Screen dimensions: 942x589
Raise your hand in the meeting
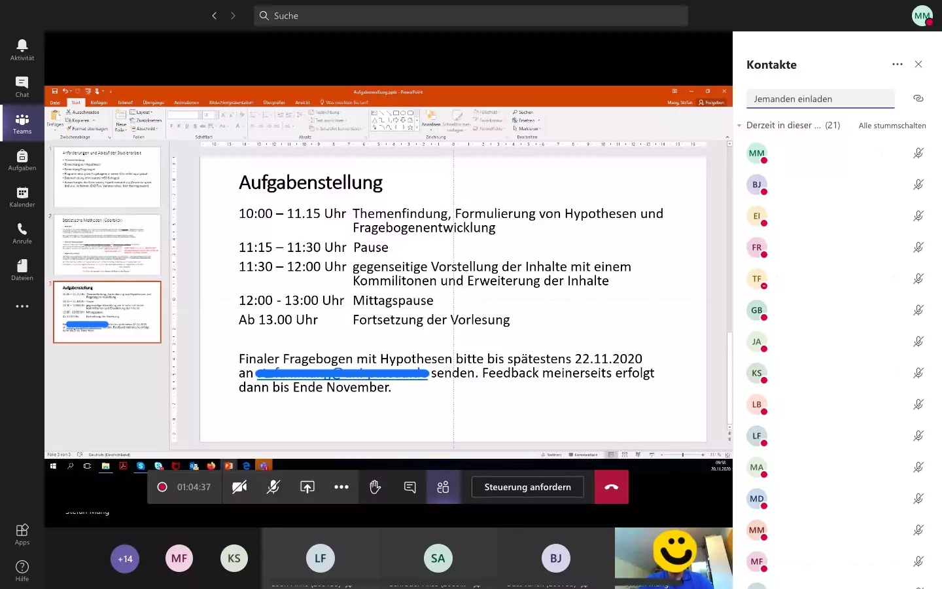[375, 487]
